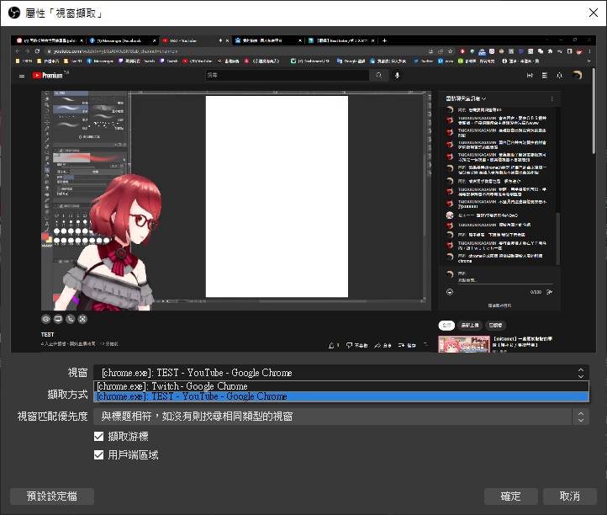Open the 視窗匹配優先度 dropdown
This screenshot has width=607, height=515.
(x=340, y=417)
